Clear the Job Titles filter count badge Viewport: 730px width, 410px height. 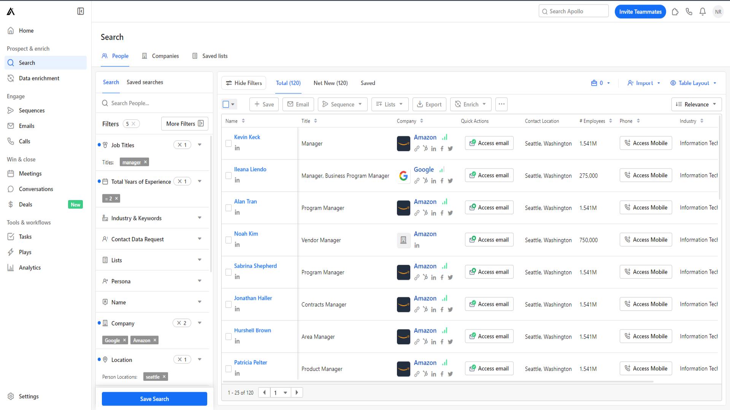182,145
